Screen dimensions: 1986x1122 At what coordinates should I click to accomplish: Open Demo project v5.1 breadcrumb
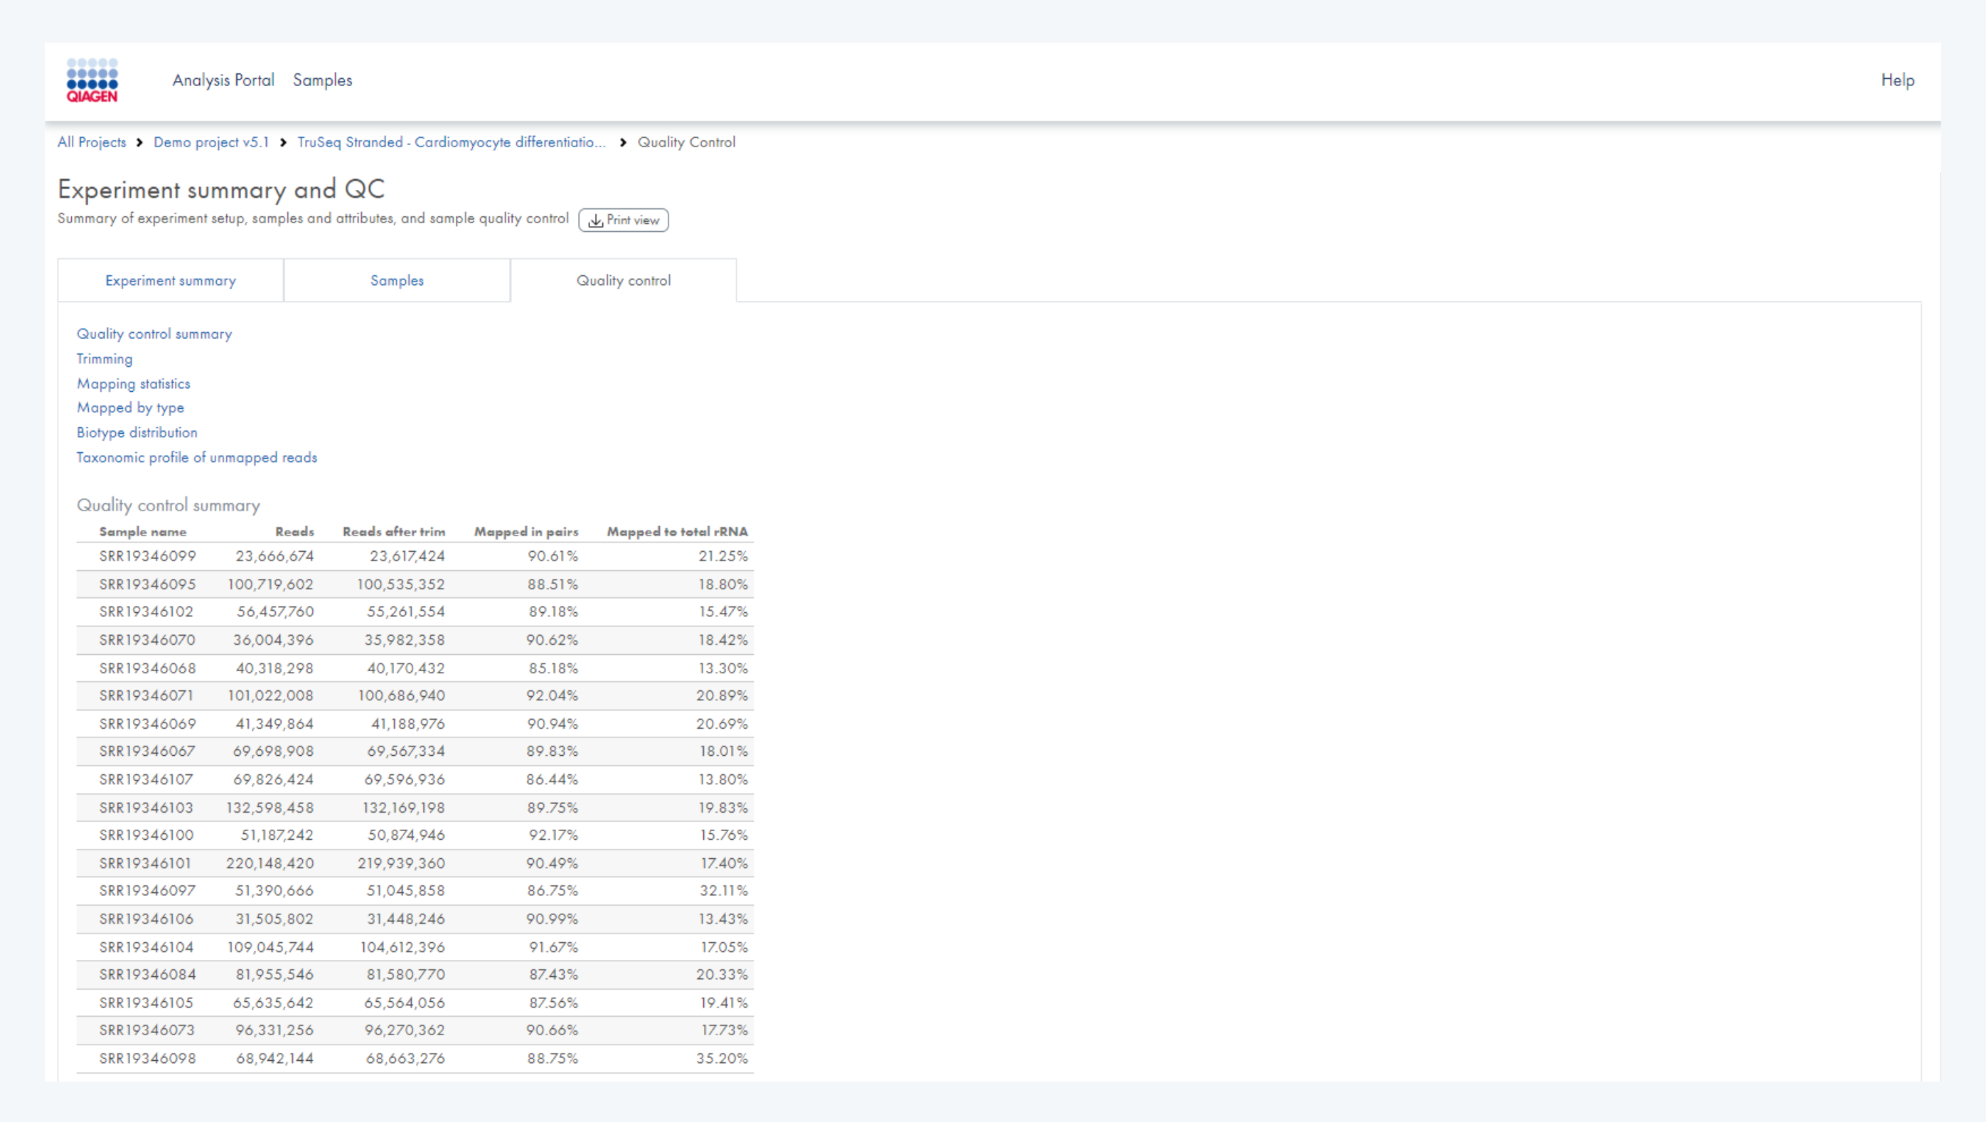[211, 143]
